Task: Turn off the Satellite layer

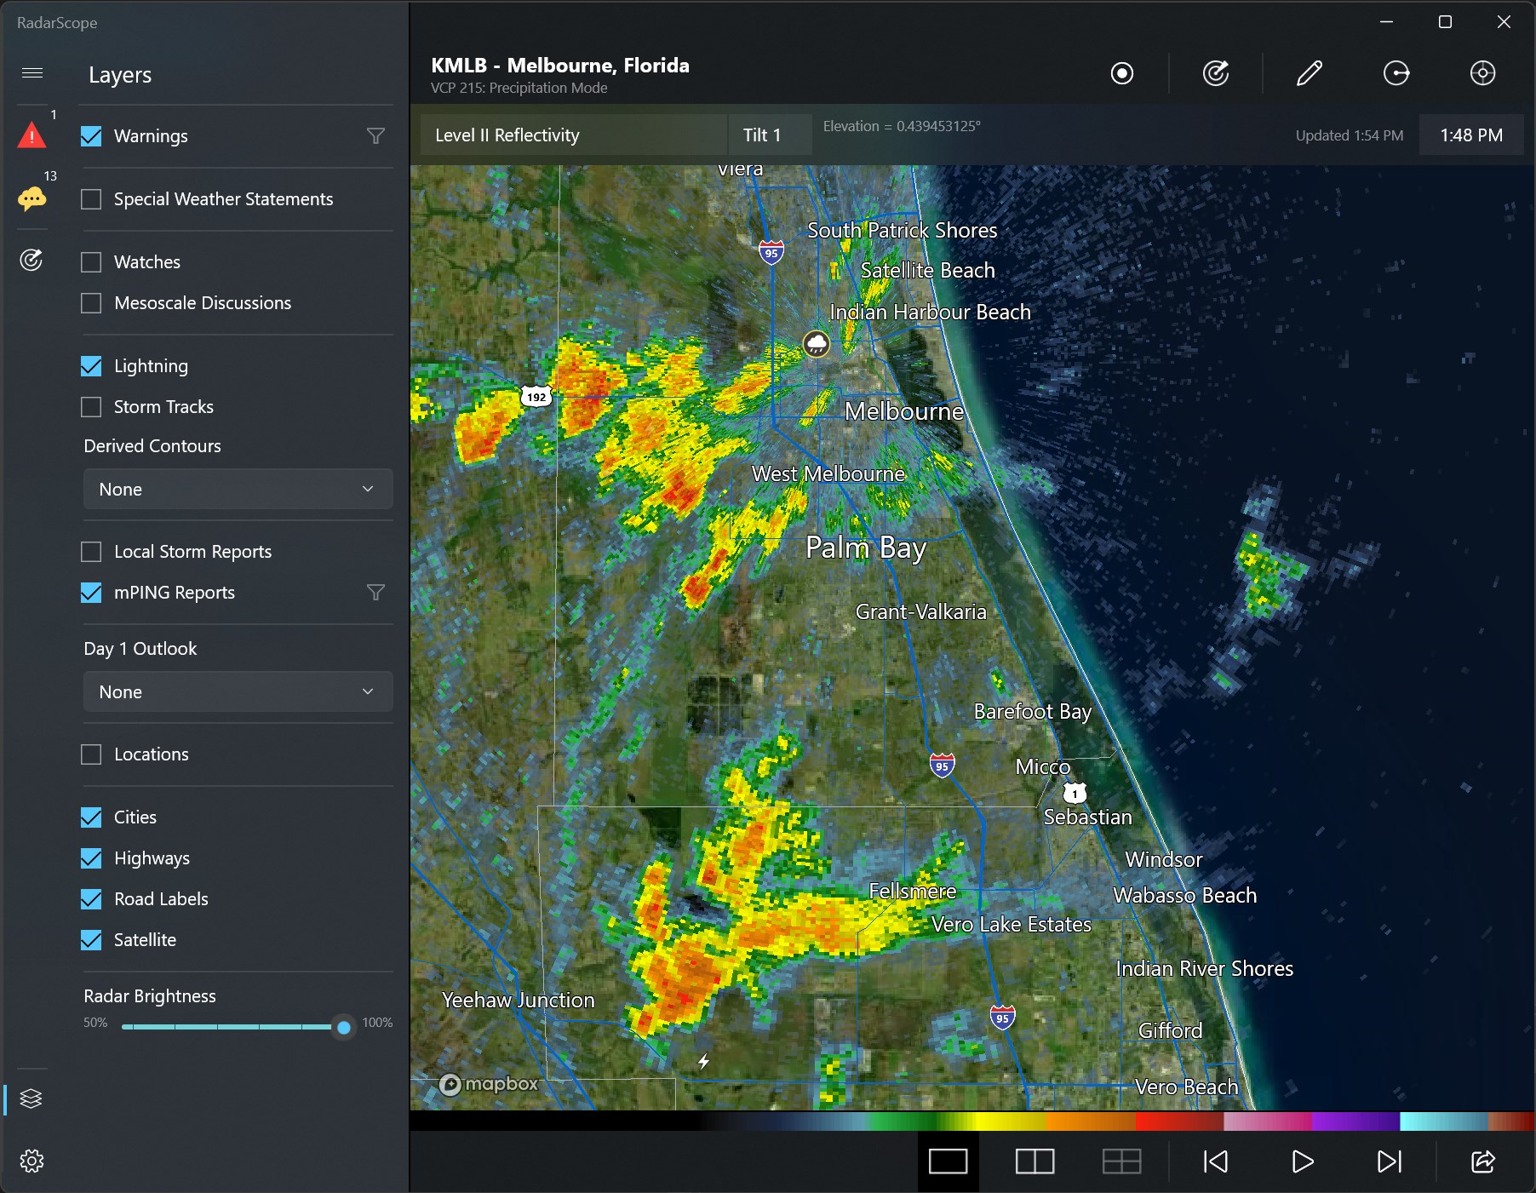Action: click(91, 940)
